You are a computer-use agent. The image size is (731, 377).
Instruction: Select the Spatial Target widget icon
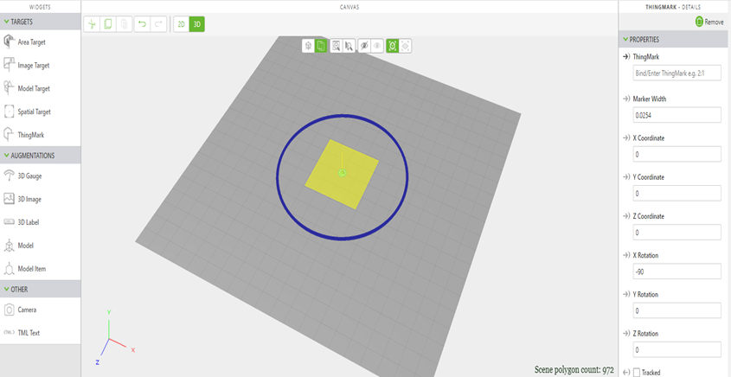[x=9, y=112]
